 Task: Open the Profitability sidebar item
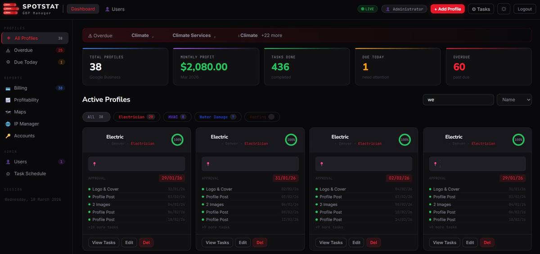click(x=35, y=100)
